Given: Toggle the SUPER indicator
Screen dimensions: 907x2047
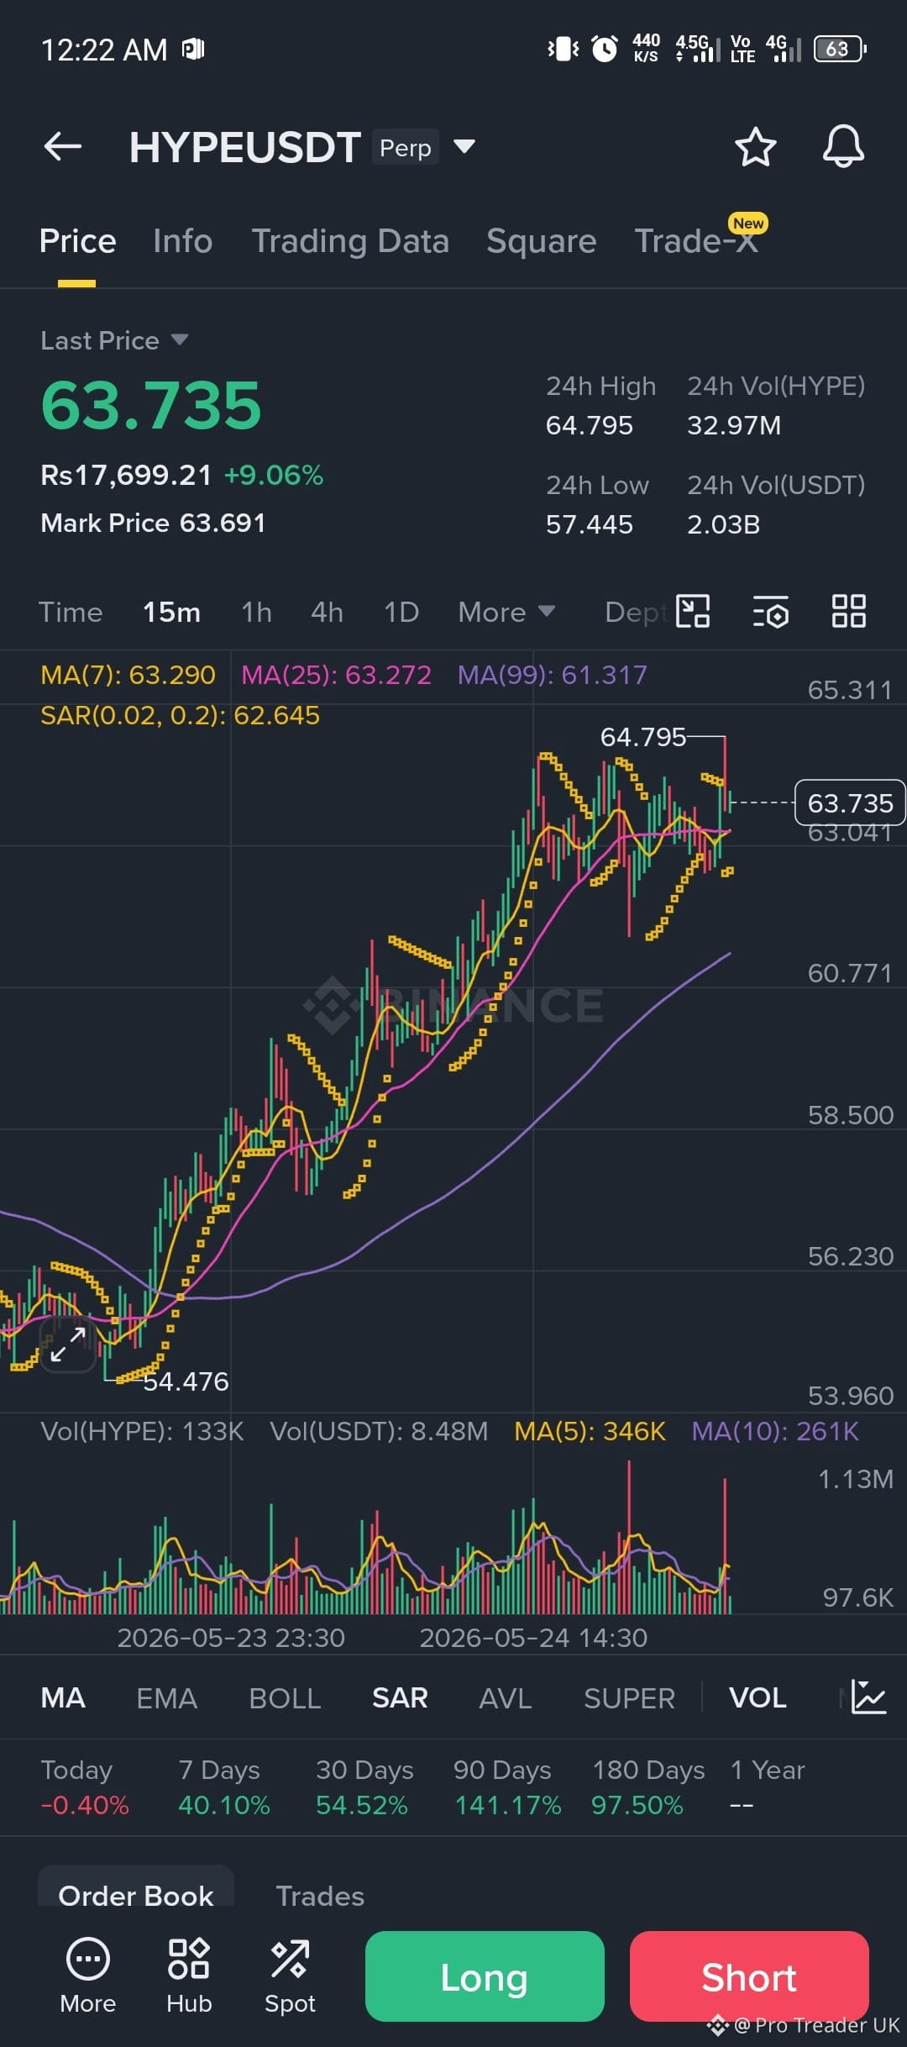Looking at the screenshot, I should pyautogui.click(x=629, y=1698).
